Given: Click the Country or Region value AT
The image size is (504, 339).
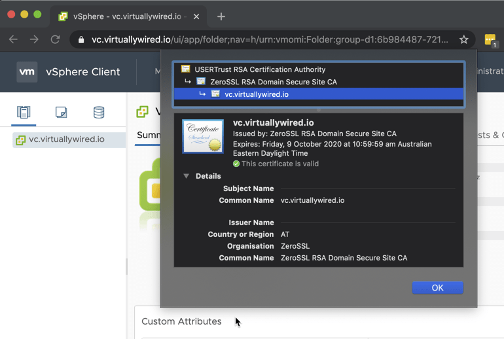Looking at the screenshot, I should 285,234.
